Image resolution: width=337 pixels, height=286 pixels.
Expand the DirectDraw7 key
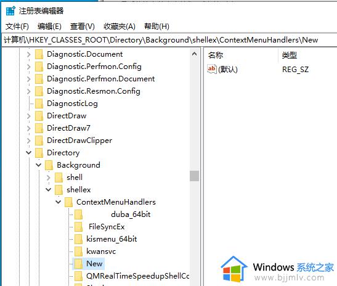tap(28, 128)
